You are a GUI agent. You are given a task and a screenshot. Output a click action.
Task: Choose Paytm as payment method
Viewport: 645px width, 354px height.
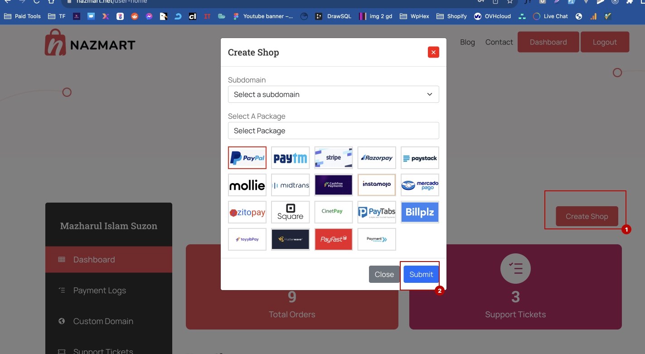click(290, 158)
